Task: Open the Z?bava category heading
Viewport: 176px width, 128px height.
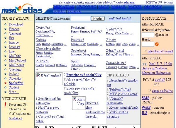Action: [111, 40]
